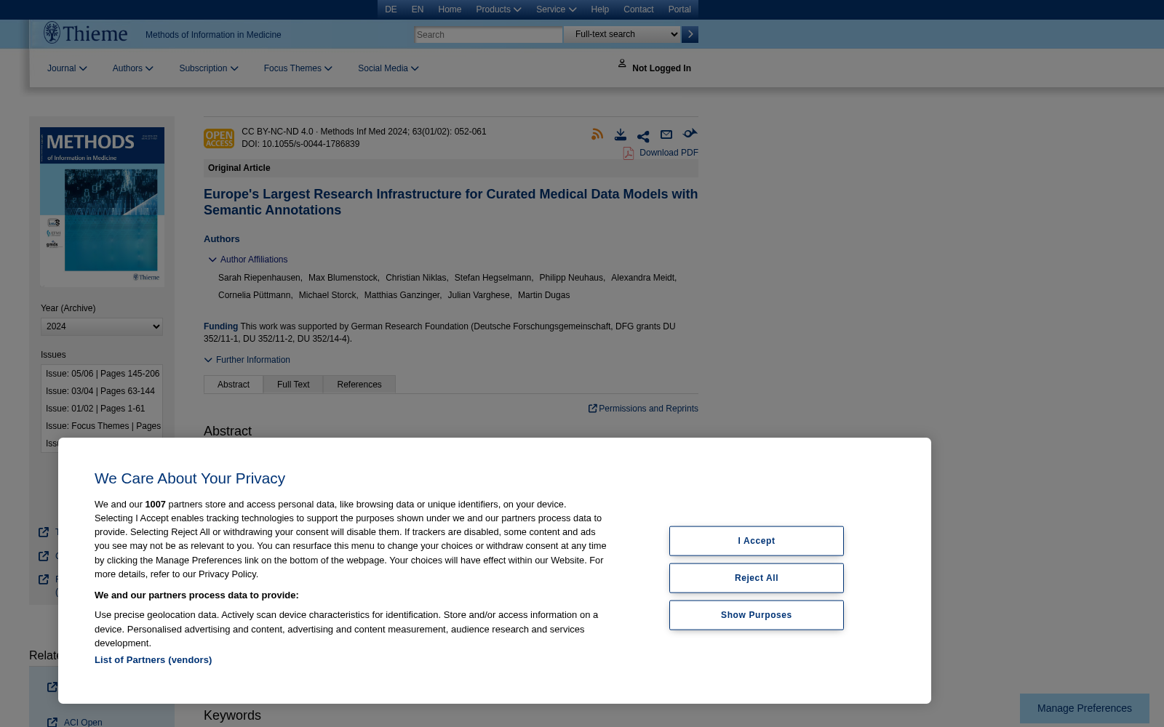
Task: Switch to the Full Text tab
Action: tap(293, 385)
